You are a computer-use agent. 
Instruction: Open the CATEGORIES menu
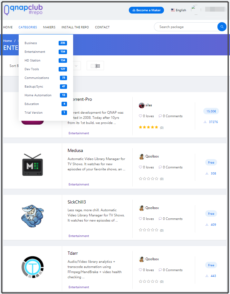point(28,27)
